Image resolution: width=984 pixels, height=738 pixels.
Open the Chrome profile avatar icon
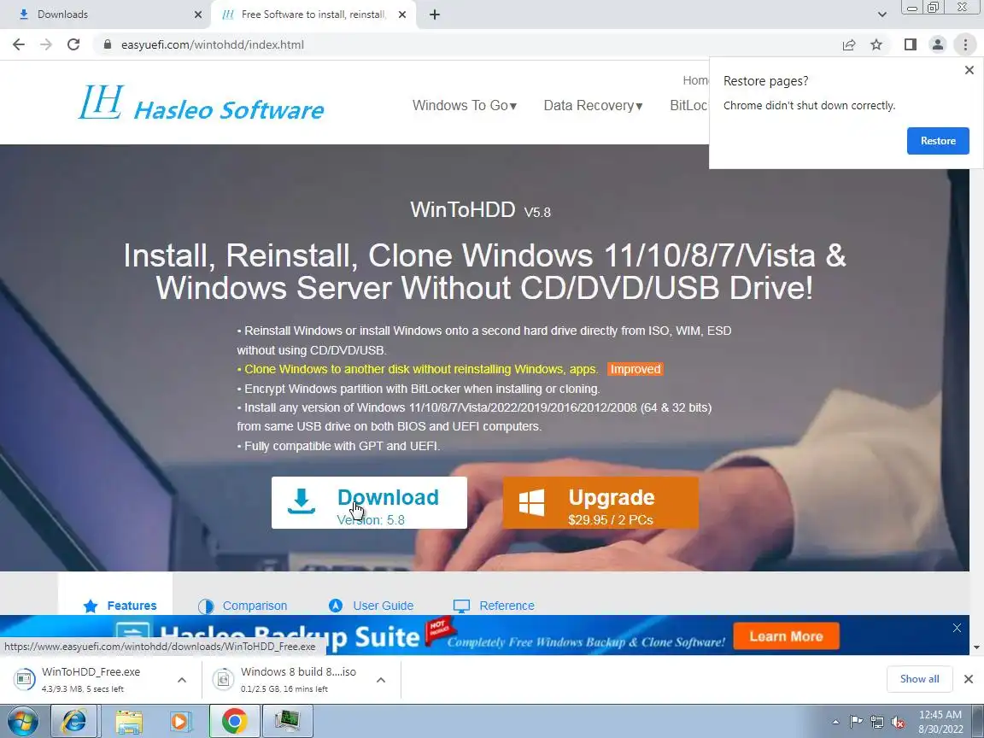point(938,44)
